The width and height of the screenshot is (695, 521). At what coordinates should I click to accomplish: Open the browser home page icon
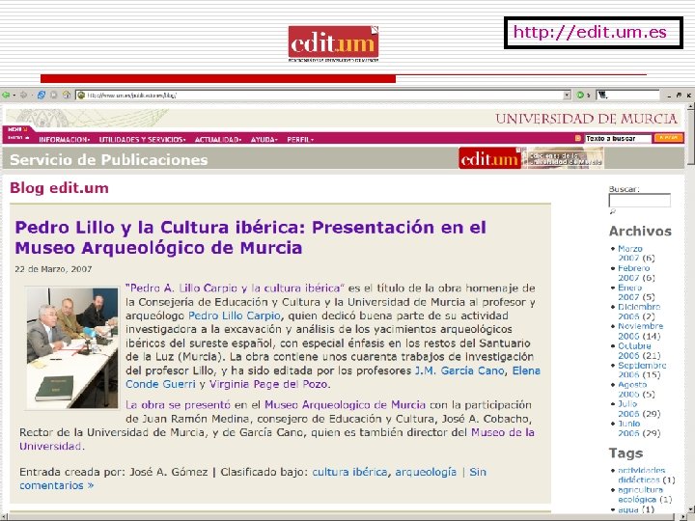coord(67,95)
